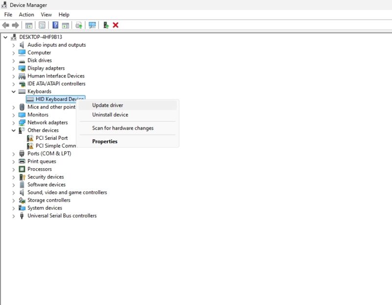Screen dimensions: 392x305
Task: Click the Back arrow in toolbar
Action: (x=6, y=25)
